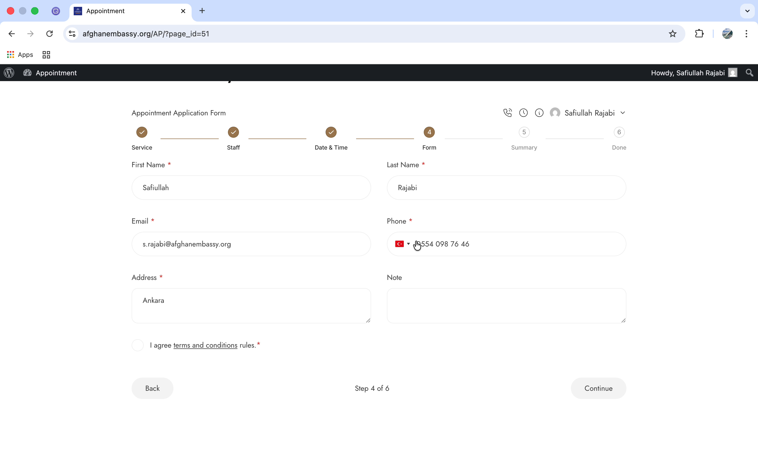Select the Staff step checkmark icon
Viewport: 758px width, 474px height.
[233, 132]
